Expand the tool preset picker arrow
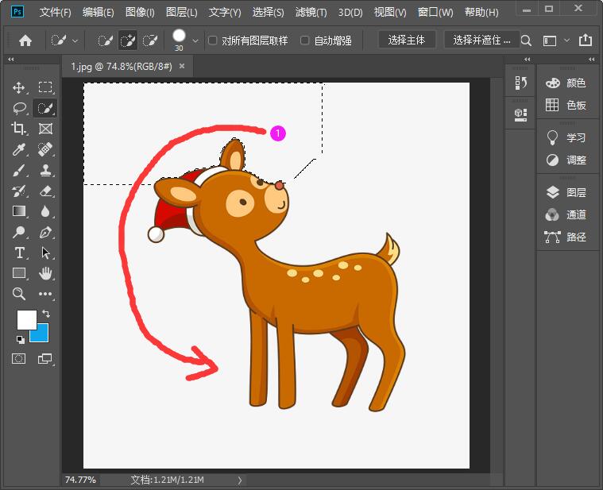Viewport: 603px width, 490px height. 75,41
